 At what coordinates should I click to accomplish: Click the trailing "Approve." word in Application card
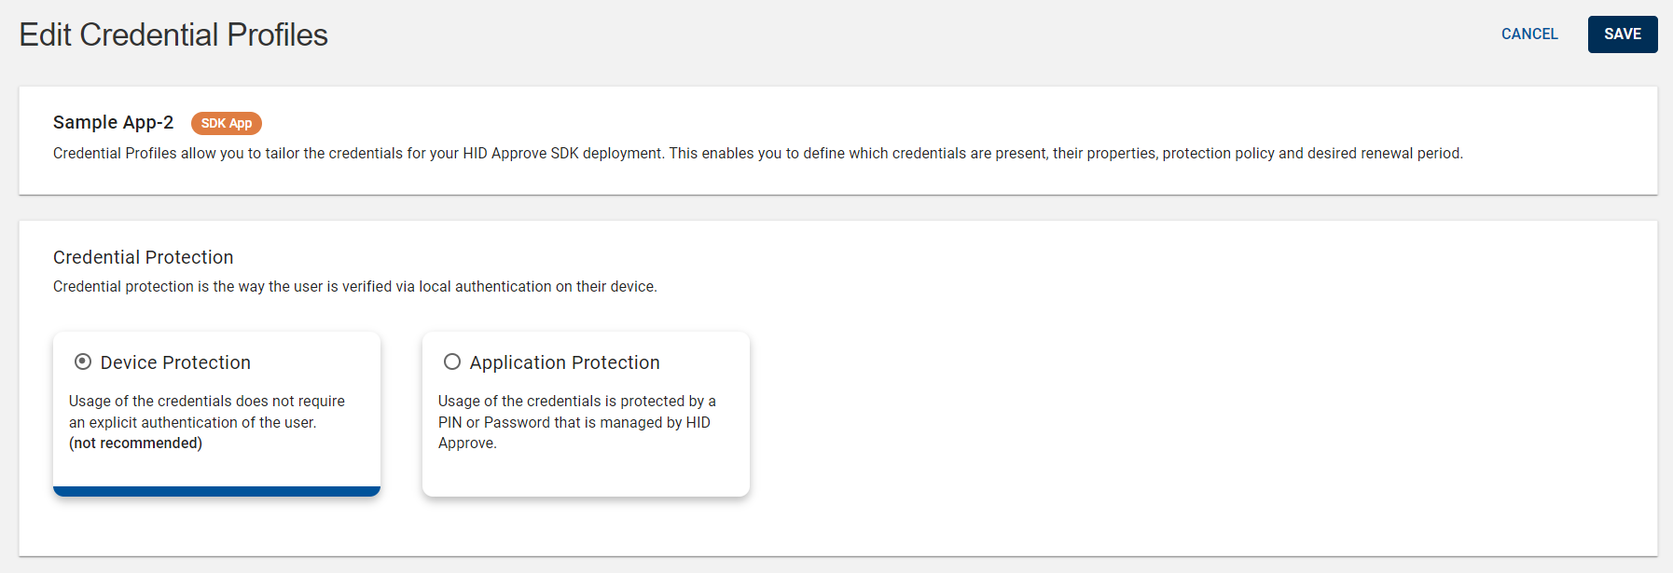(467, 443)
